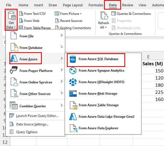Click the Azure Blob Storage icon
This screenshot has height=146, width=164.
coord(73,94)
